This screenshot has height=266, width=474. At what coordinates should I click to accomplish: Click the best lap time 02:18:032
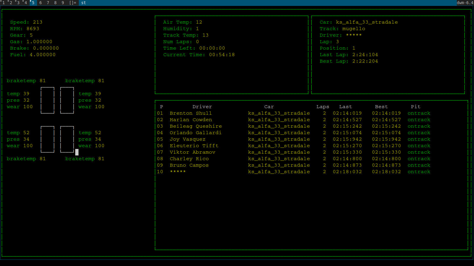tap(386, 172)
